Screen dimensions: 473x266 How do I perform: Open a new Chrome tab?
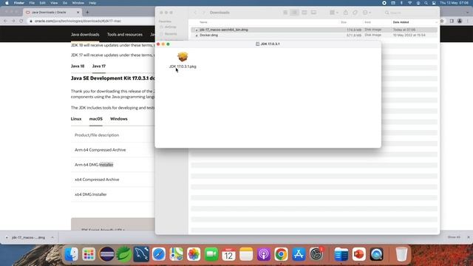point(87,13)
